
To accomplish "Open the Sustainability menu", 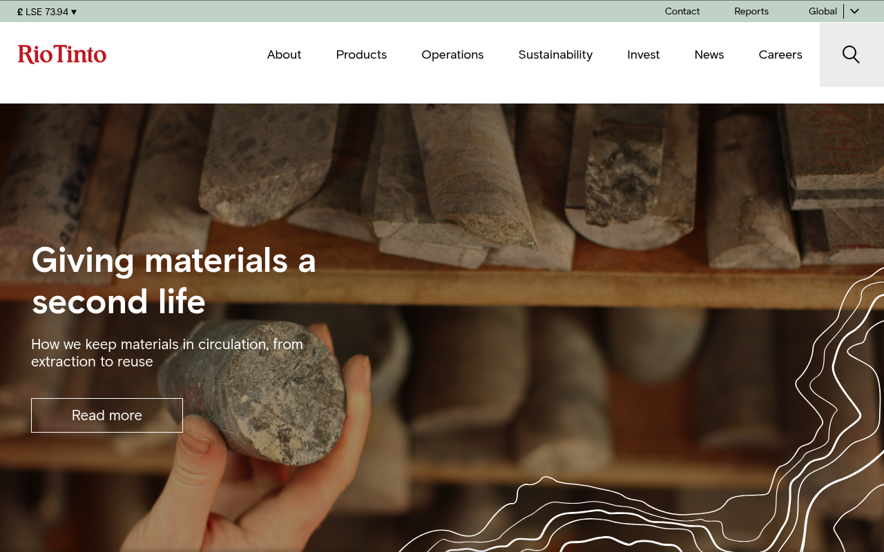I will (555, 55).
